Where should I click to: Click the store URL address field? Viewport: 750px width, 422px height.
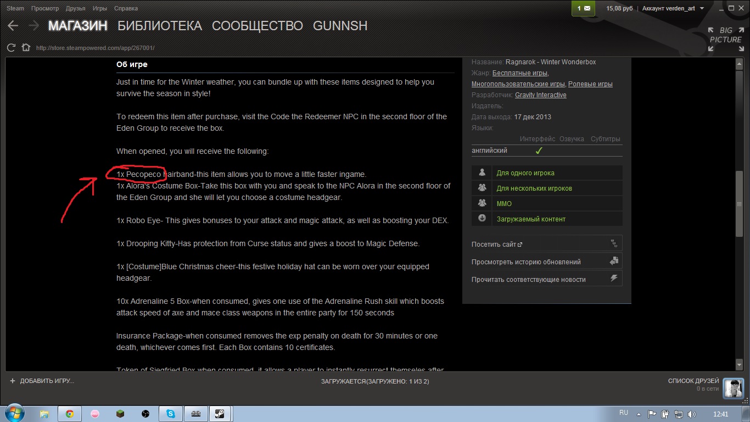click(95, 48)
